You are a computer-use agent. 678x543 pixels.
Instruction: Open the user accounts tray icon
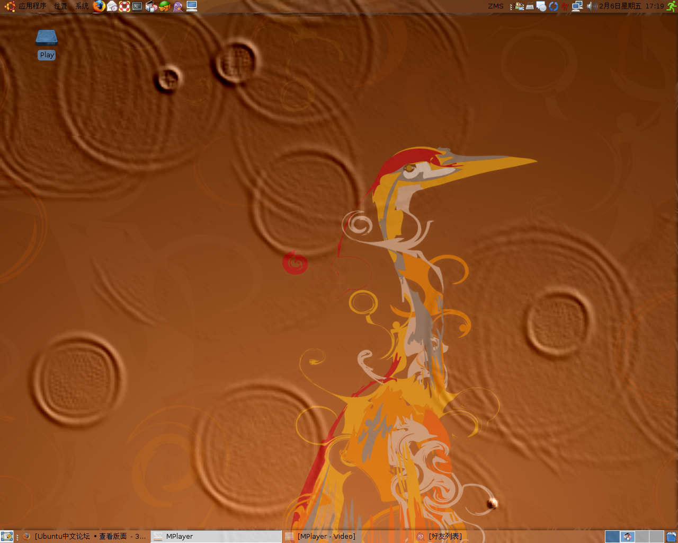click(x=520, y=6)
